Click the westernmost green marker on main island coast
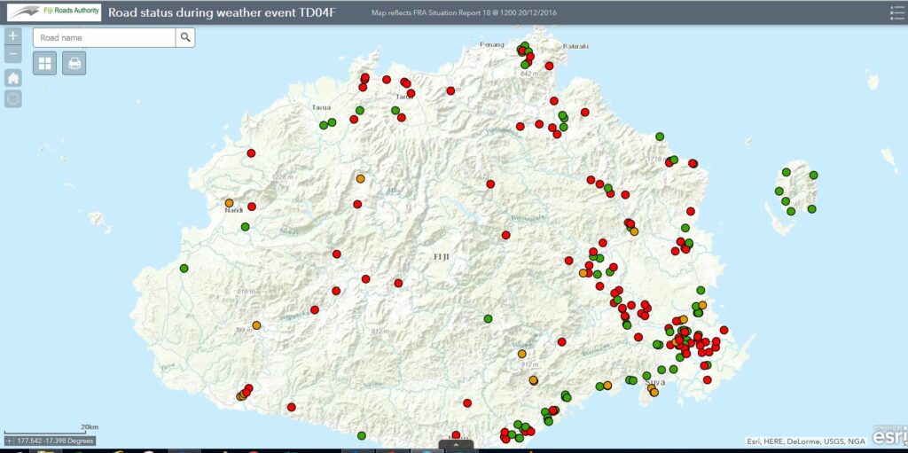 [x=184, y=268]
